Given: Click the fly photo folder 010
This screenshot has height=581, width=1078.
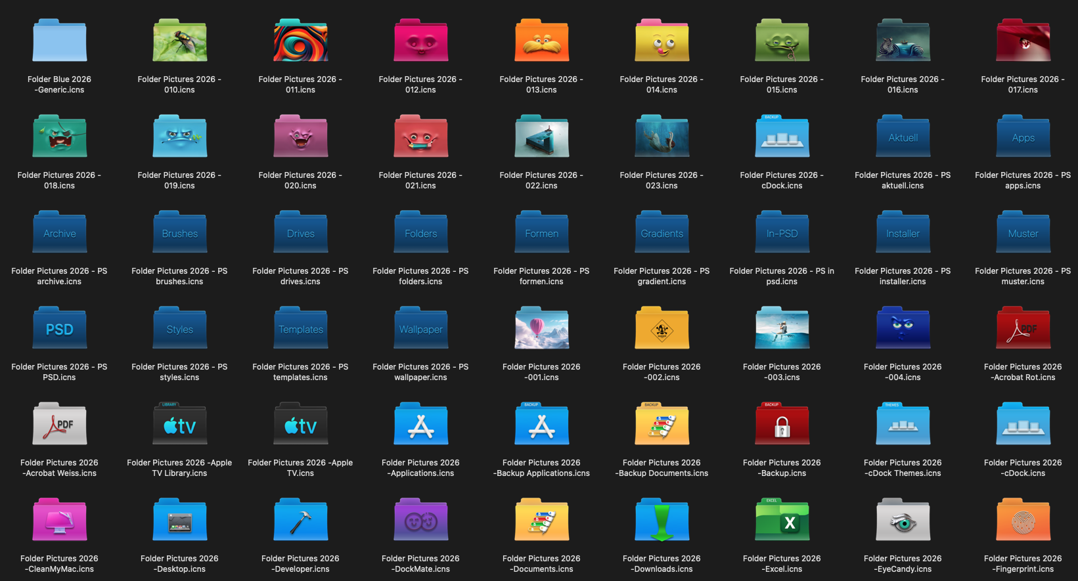Looking at the screenshot, I should 180,41.
